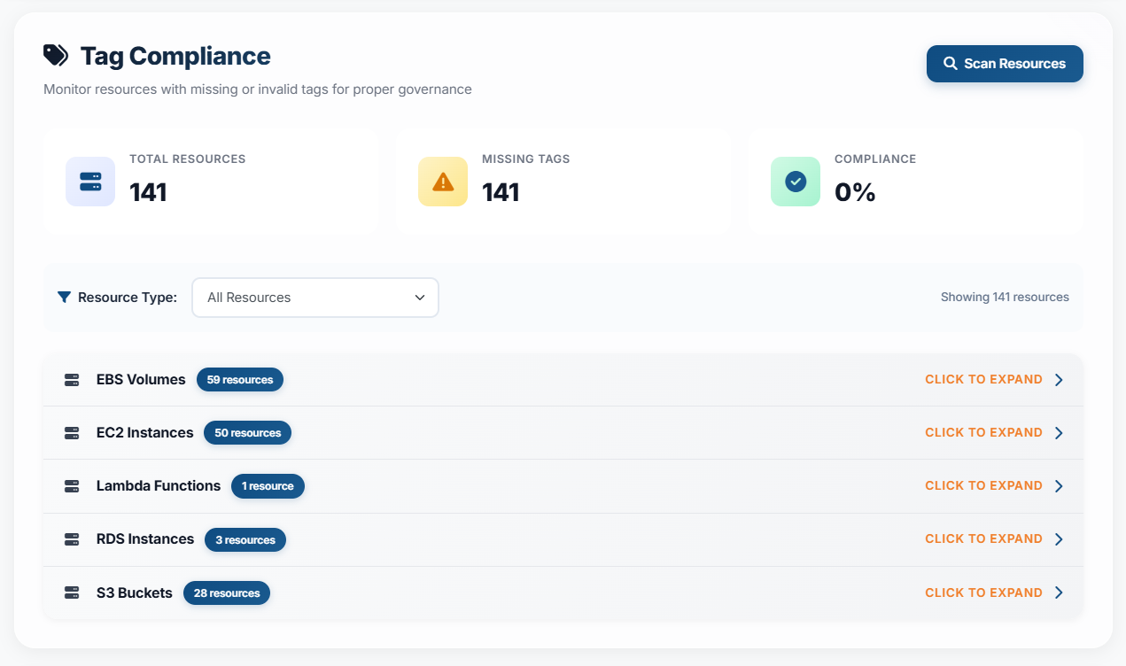1126x666 pixels.
Task: Click the 0% compliance value
Action: coord(855,192)
